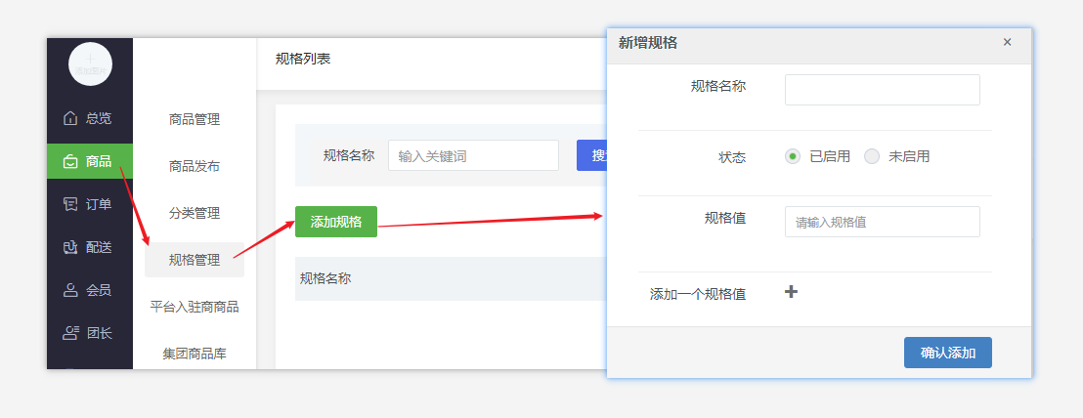This screenshot has height=418, width=1083.
Task: Open 商品发布 in the submenu
Action: [195, 166]
